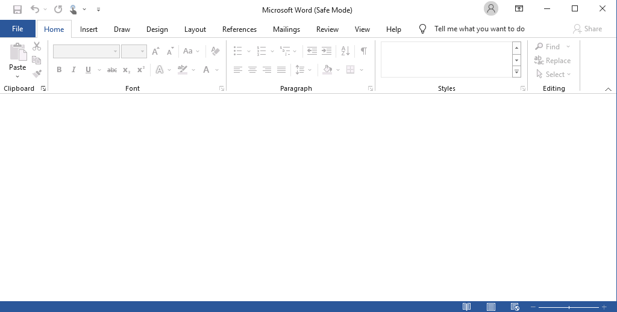This screenshot has width=617, height=312.
Task: Click the Replace button in Editing
Action: click(553, 61)
